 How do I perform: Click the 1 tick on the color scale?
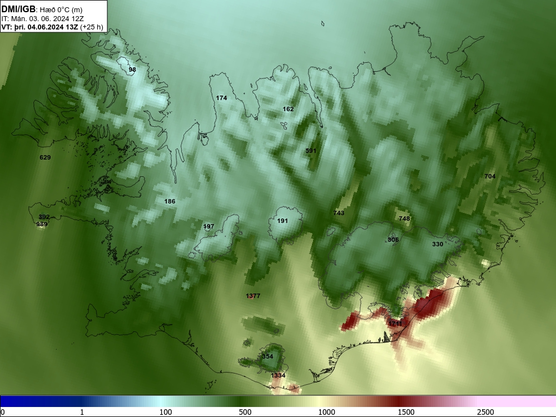tap(82, 412)
